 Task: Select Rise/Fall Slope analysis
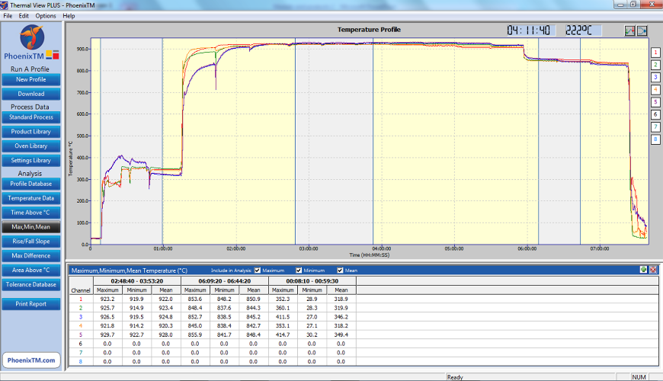pyautogui.click(x=30, y=241)
